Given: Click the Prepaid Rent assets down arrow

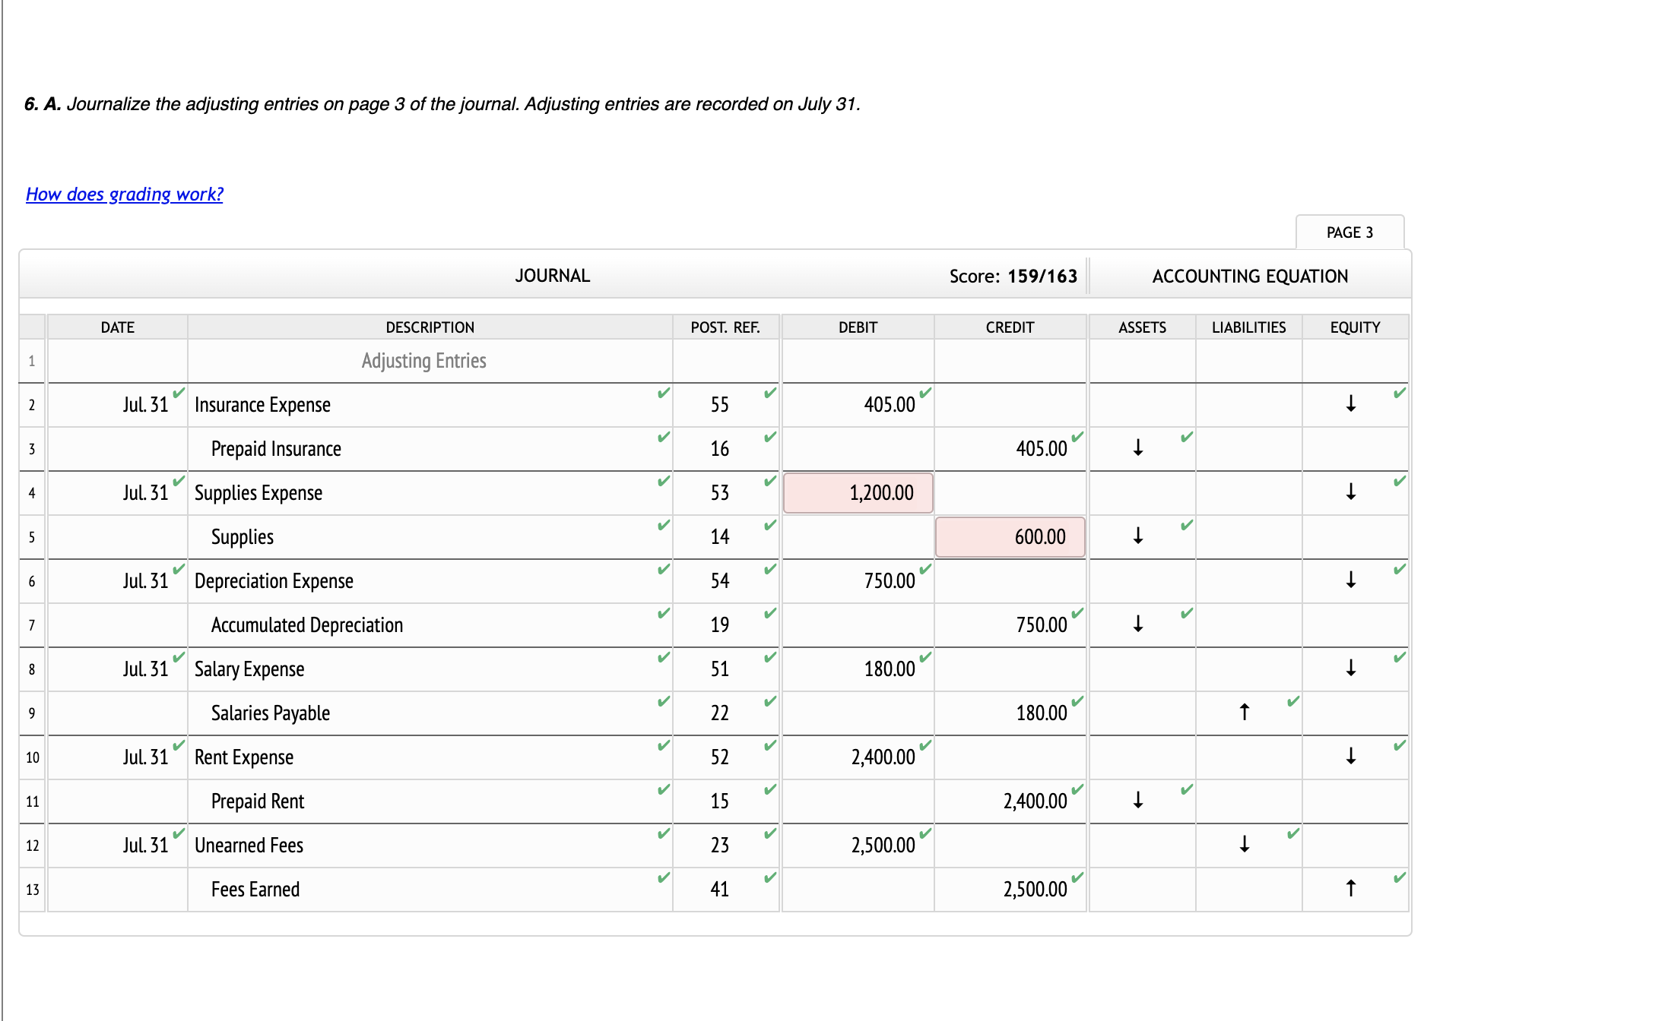Looking at the screenshot, I should [x=1137, y=800].
